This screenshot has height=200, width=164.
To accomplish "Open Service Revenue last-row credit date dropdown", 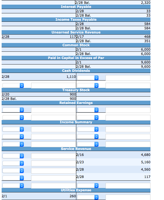I will click(88, 186).
